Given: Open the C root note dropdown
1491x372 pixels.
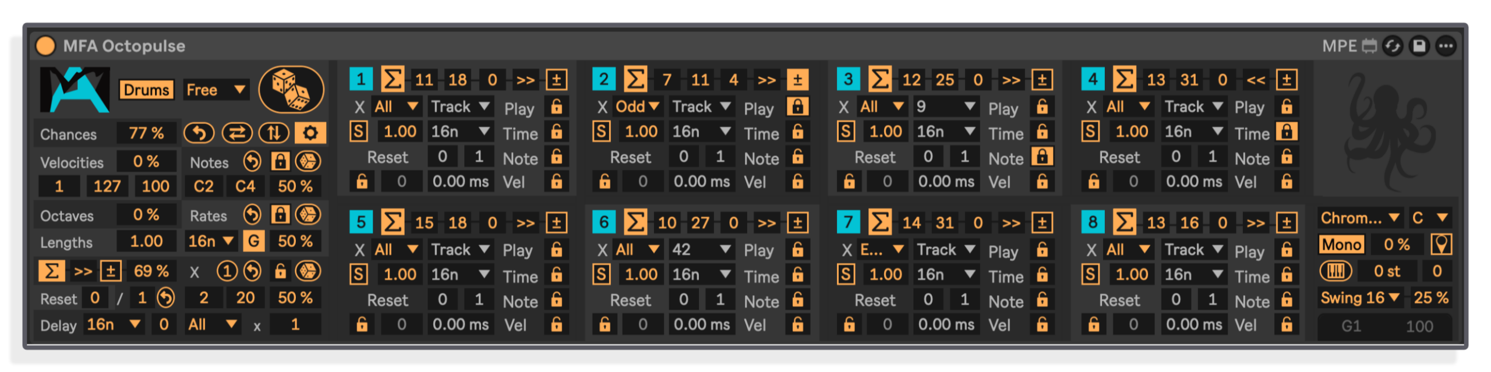Looking at the screenshot, I should click(1430, 218).
